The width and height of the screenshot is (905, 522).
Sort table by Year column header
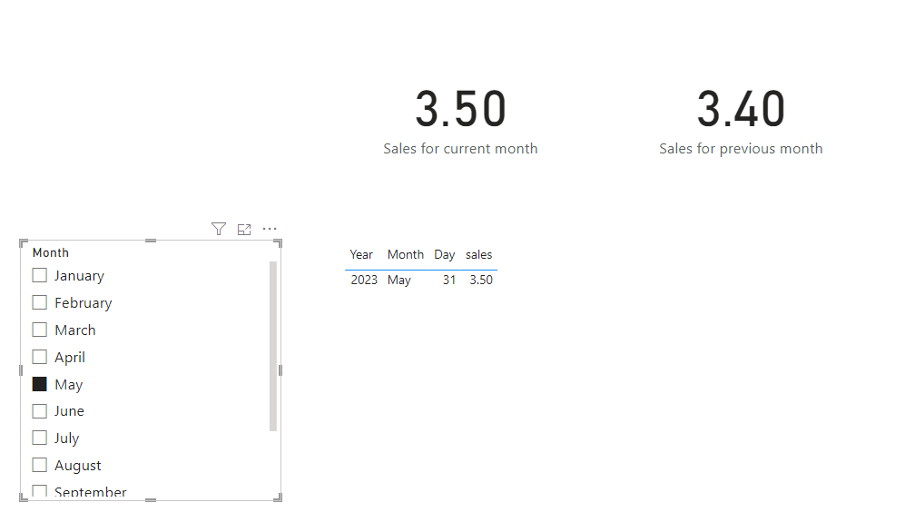361,255
